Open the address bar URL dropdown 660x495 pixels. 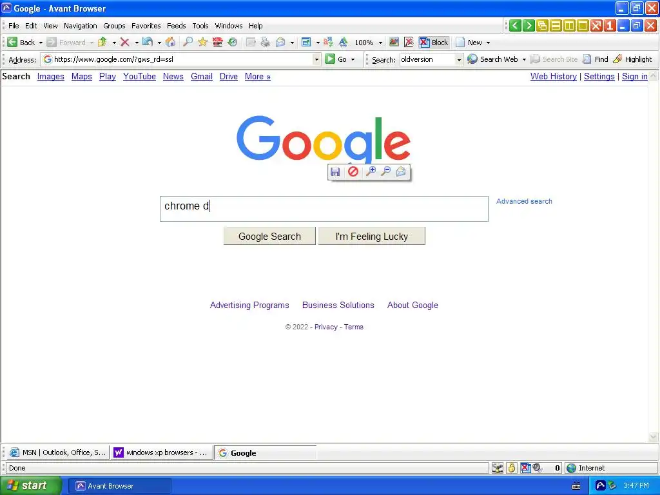(316, 60)
